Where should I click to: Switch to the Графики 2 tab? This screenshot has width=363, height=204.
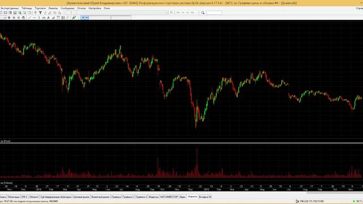(x=141, y=197)
